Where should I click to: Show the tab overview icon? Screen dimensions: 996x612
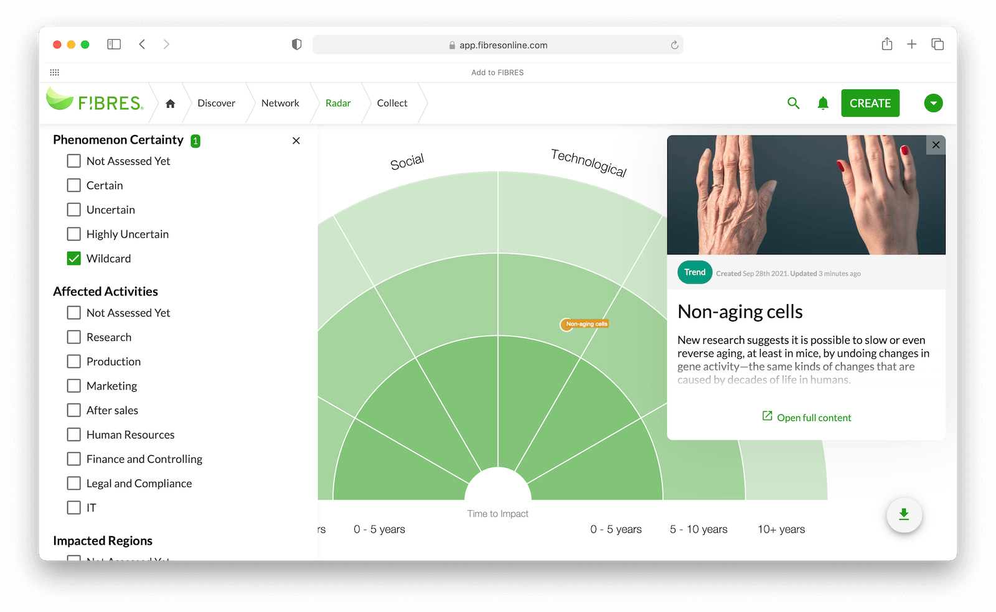click(x=937, y=44)
